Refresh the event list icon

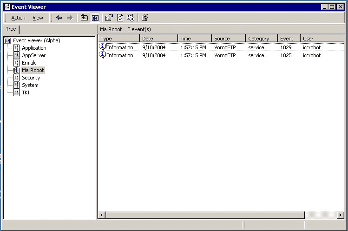120,18
